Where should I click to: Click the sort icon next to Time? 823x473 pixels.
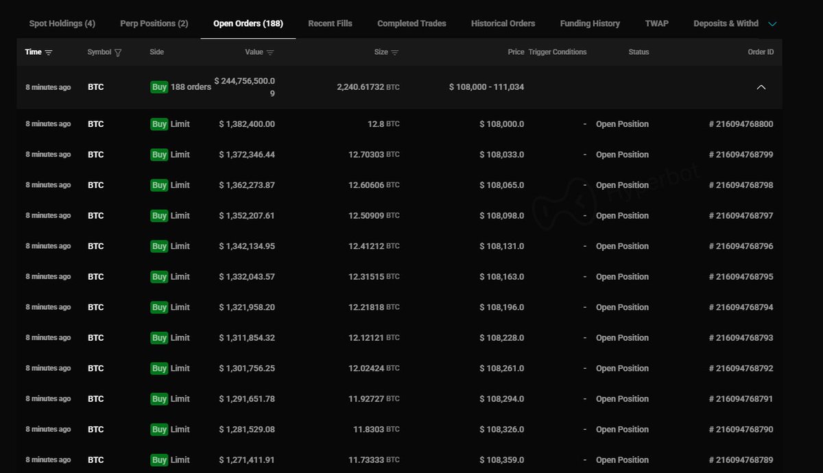[x=49, y=53]
